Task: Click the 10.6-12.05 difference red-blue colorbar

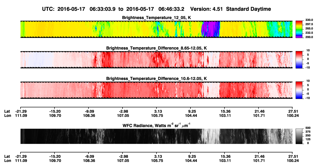Action: (x=299, y=90)
